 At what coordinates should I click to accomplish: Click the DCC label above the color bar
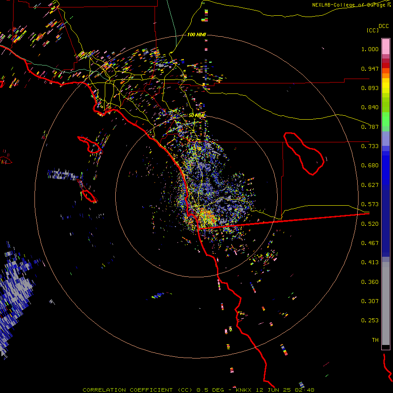coord(383,26)
